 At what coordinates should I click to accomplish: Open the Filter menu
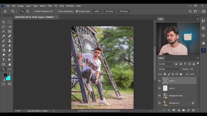click(x=50, y=6)
